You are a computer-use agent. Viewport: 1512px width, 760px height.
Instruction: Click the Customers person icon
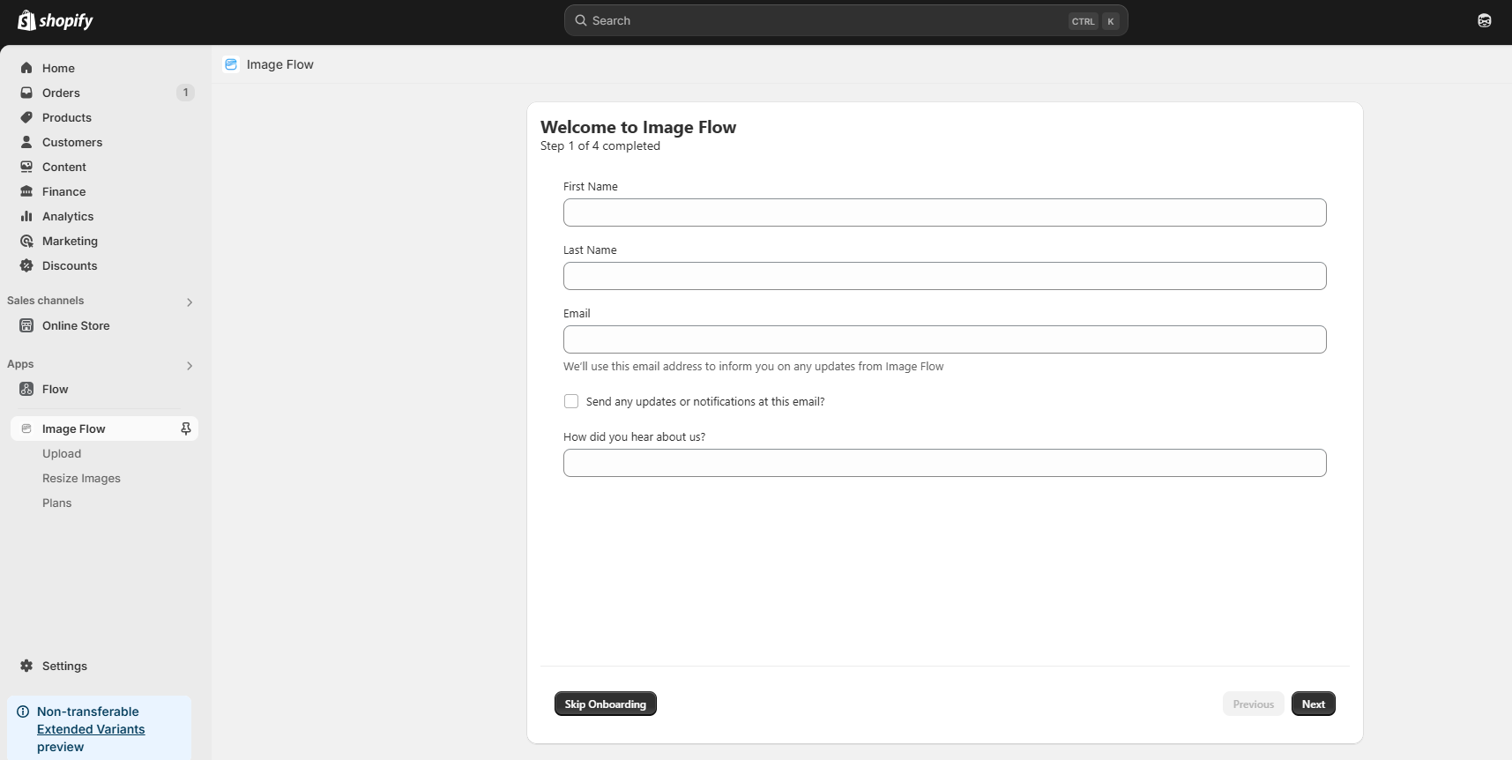pos(26,142)
